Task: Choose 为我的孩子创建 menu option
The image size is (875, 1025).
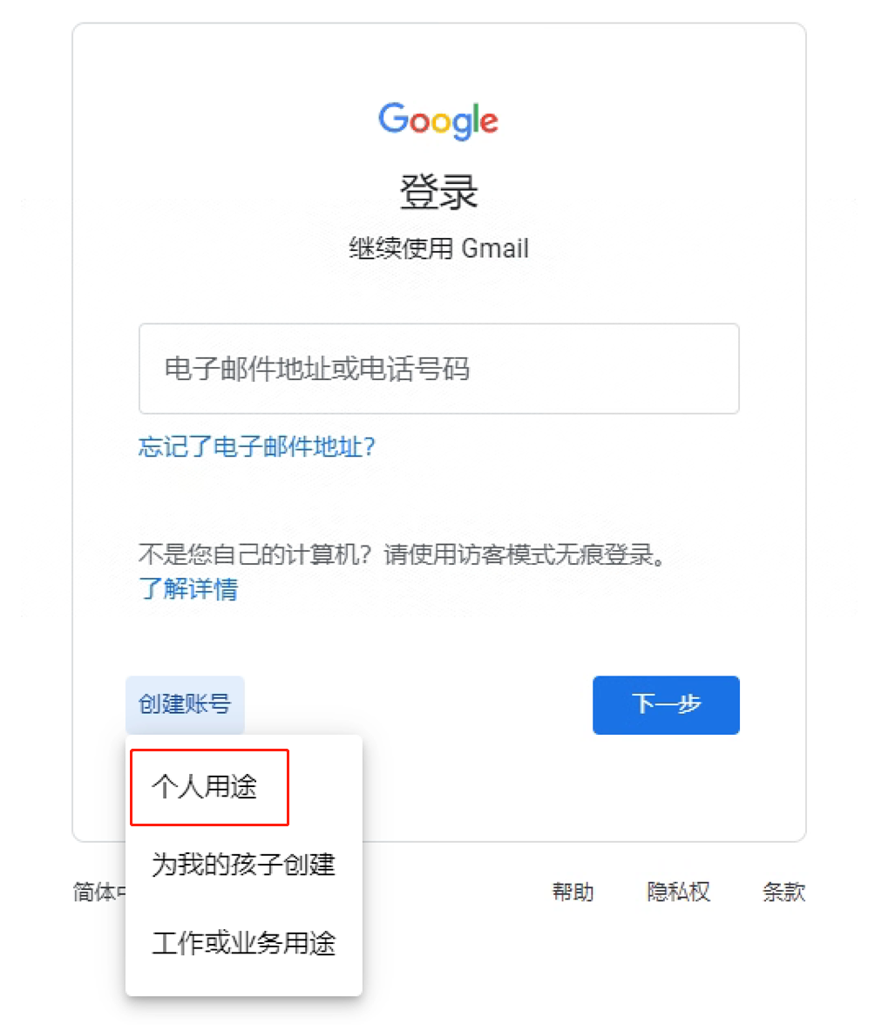Action: pos(243,865)
